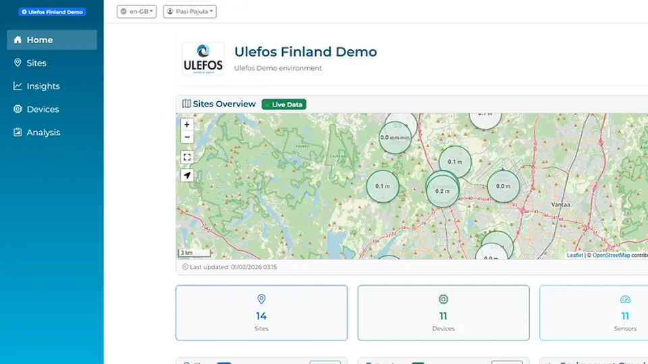Screen dimensions: 648x364
Task: Click the ULEFOS logo image
Action: (x=203, y=59)
